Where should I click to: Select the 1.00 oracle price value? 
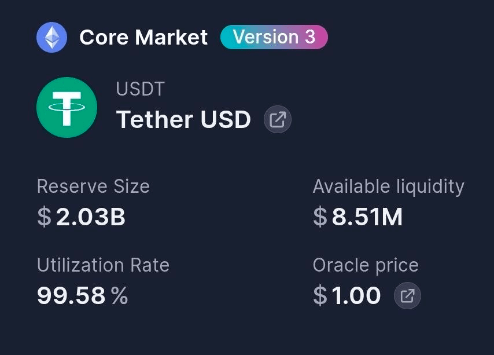click(356, 296)
